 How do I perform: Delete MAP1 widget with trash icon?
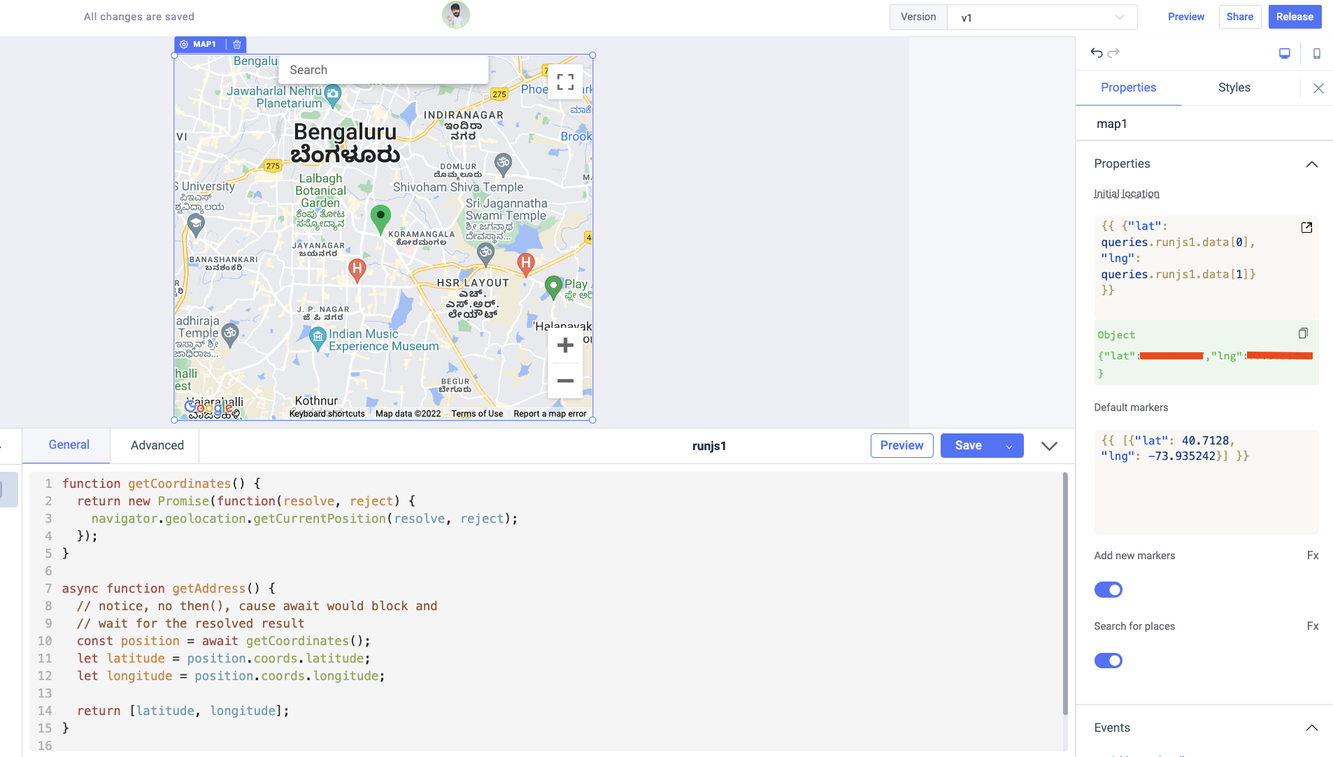(237, 45)
